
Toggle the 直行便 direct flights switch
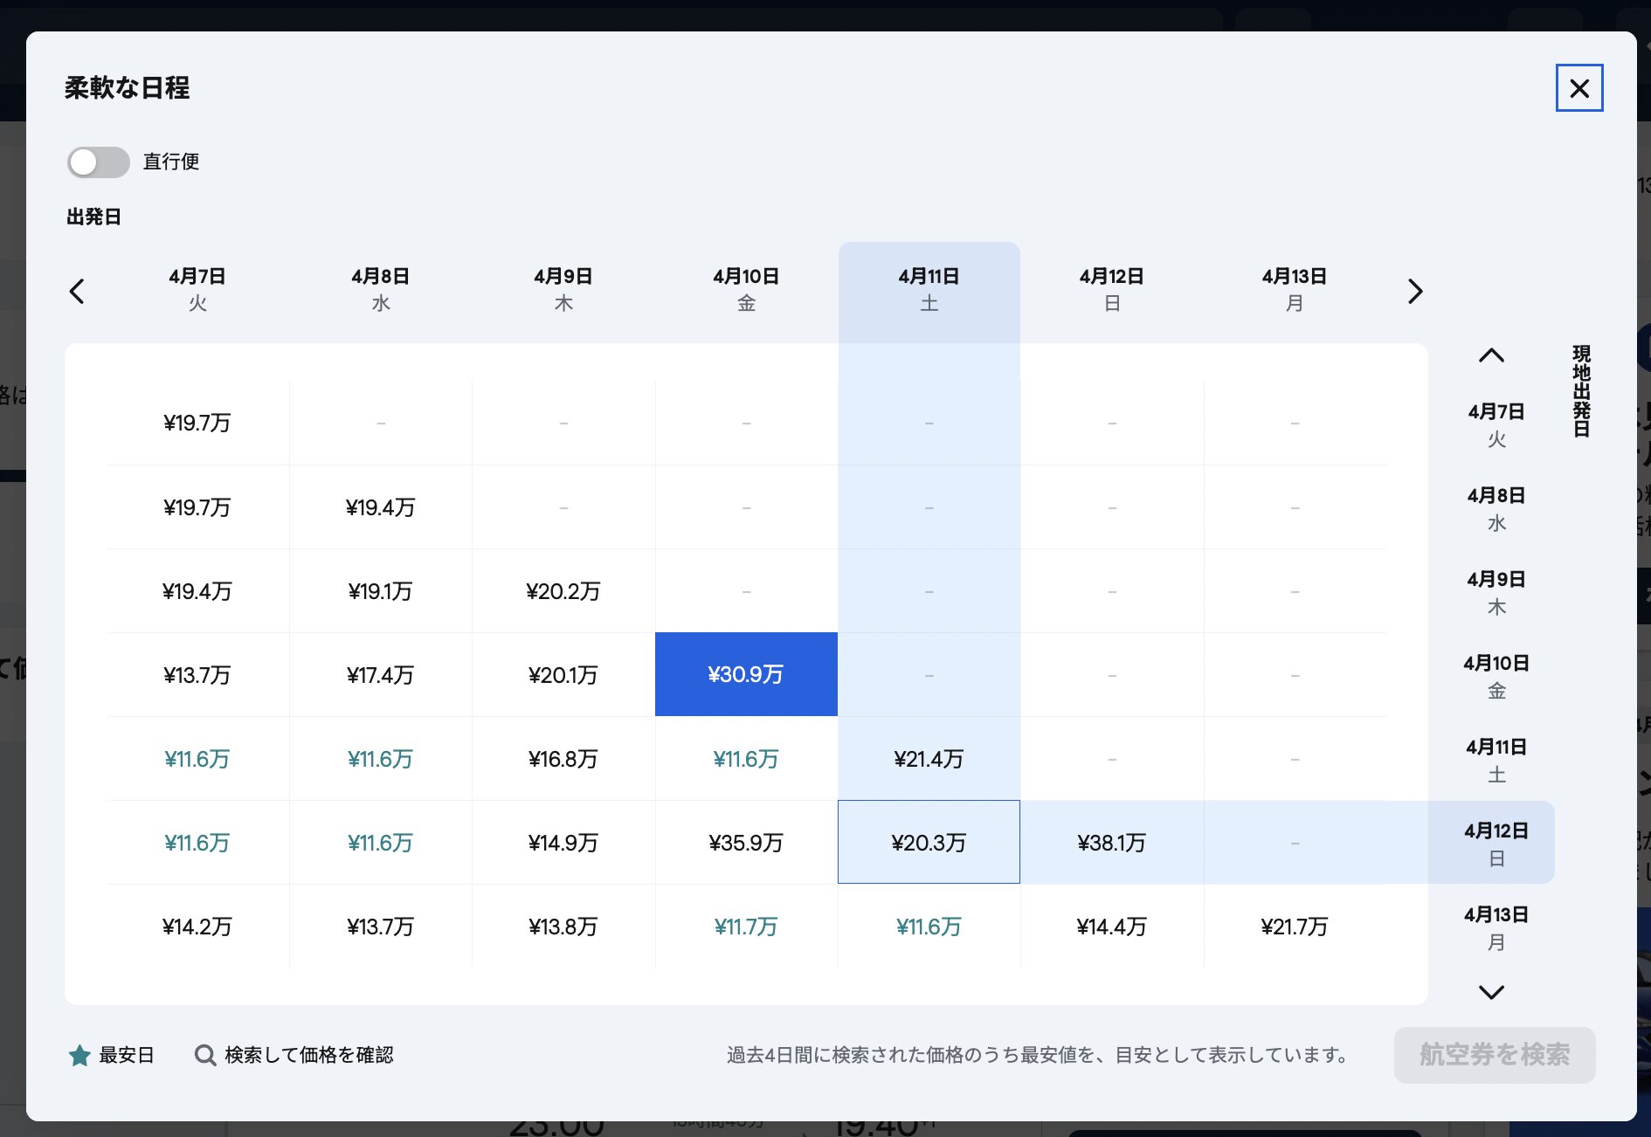pyautogui.click(x=99, y=162)
